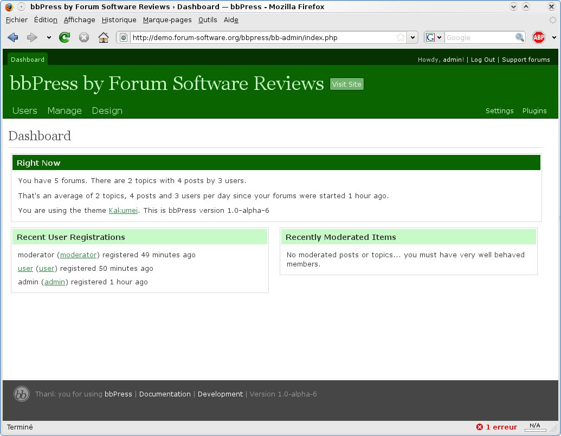Reload the page with the green icon
Image resolution: width=561 pixels, height=436 pixels.
65,37
